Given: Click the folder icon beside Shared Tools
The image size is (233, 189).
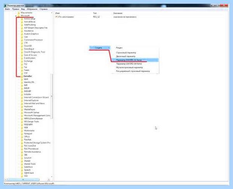Looking at the screenshot, I should [22, 164].
